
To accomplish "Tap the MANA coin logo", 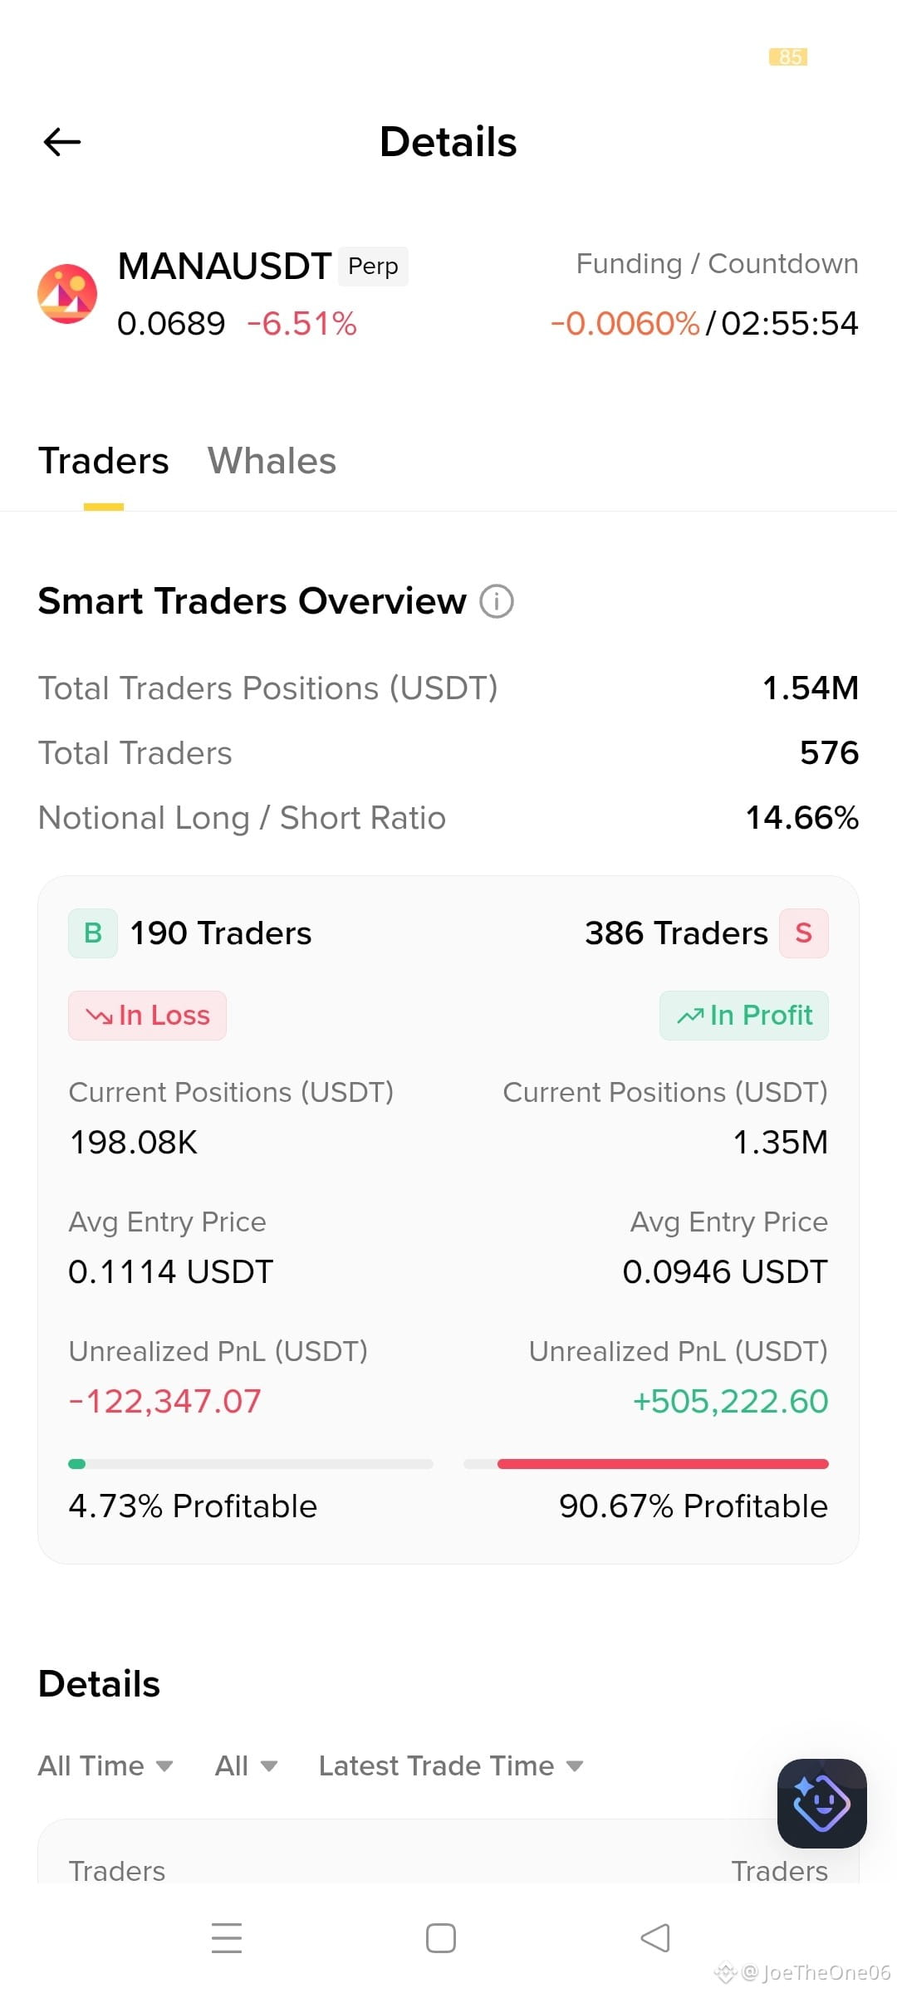I will tap(67, 294).
